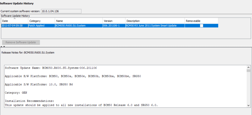Click the Category: GEN line

(16, 93)
